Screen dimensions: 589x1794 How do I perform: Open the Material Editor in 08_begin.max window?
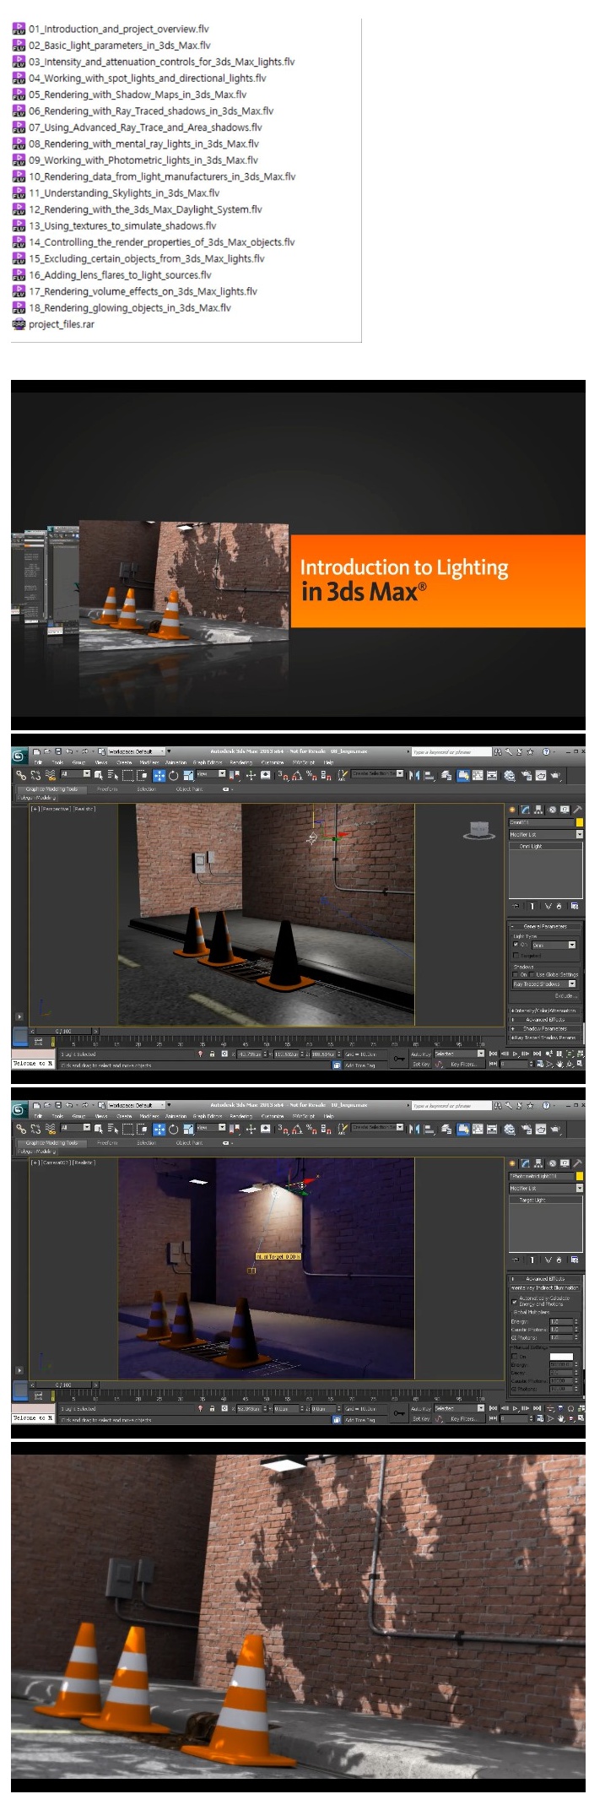tap(511, 774)
